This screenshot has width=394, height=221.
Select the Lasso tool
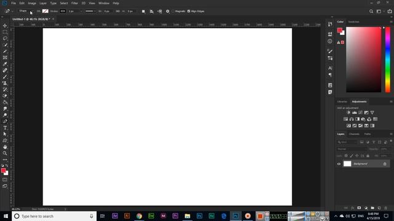pos(5,38)
